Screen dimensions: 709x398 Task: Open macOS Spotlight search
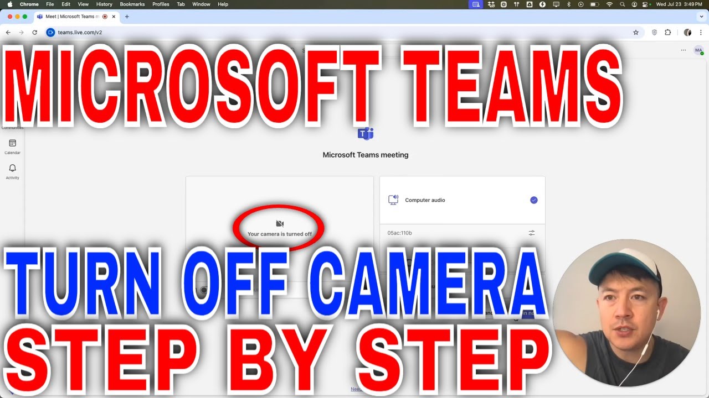pyautogui.click(x=622, y=4)
